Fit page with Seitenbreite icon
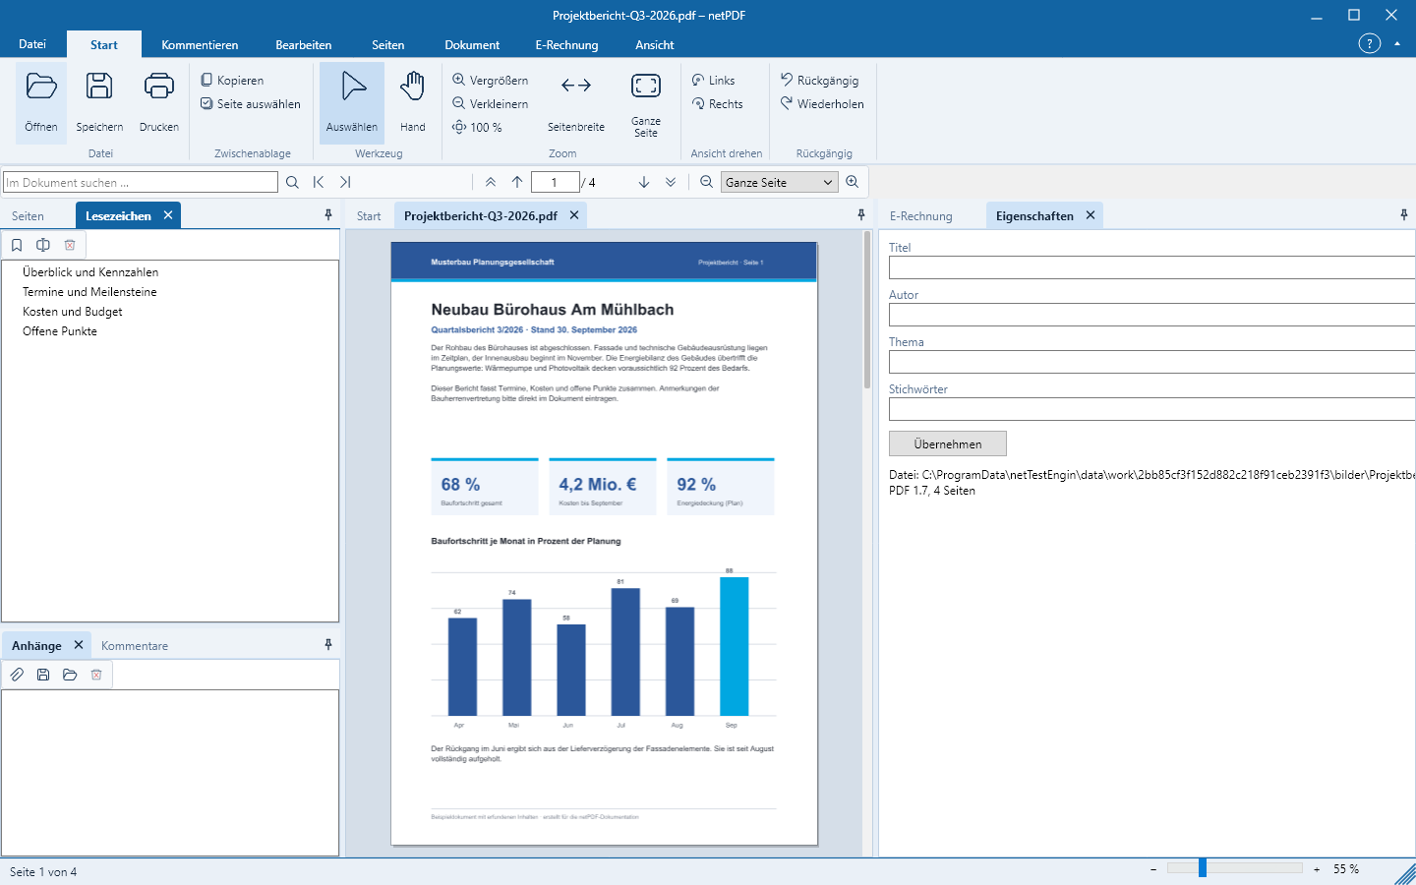This screenshot has height=885, width=1416. [576, 101]
